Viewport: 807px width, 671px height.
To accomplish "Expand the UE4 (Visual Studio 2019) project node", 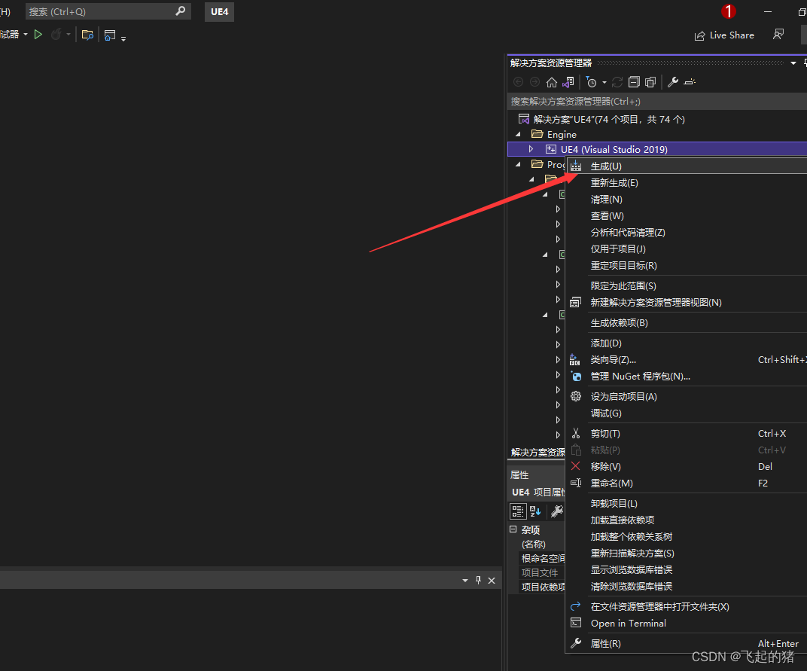I will click(531, 149).
